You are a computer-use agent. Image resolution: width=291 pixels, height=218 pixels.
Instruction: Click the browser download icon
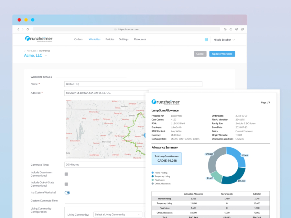(x=225, y=29)
